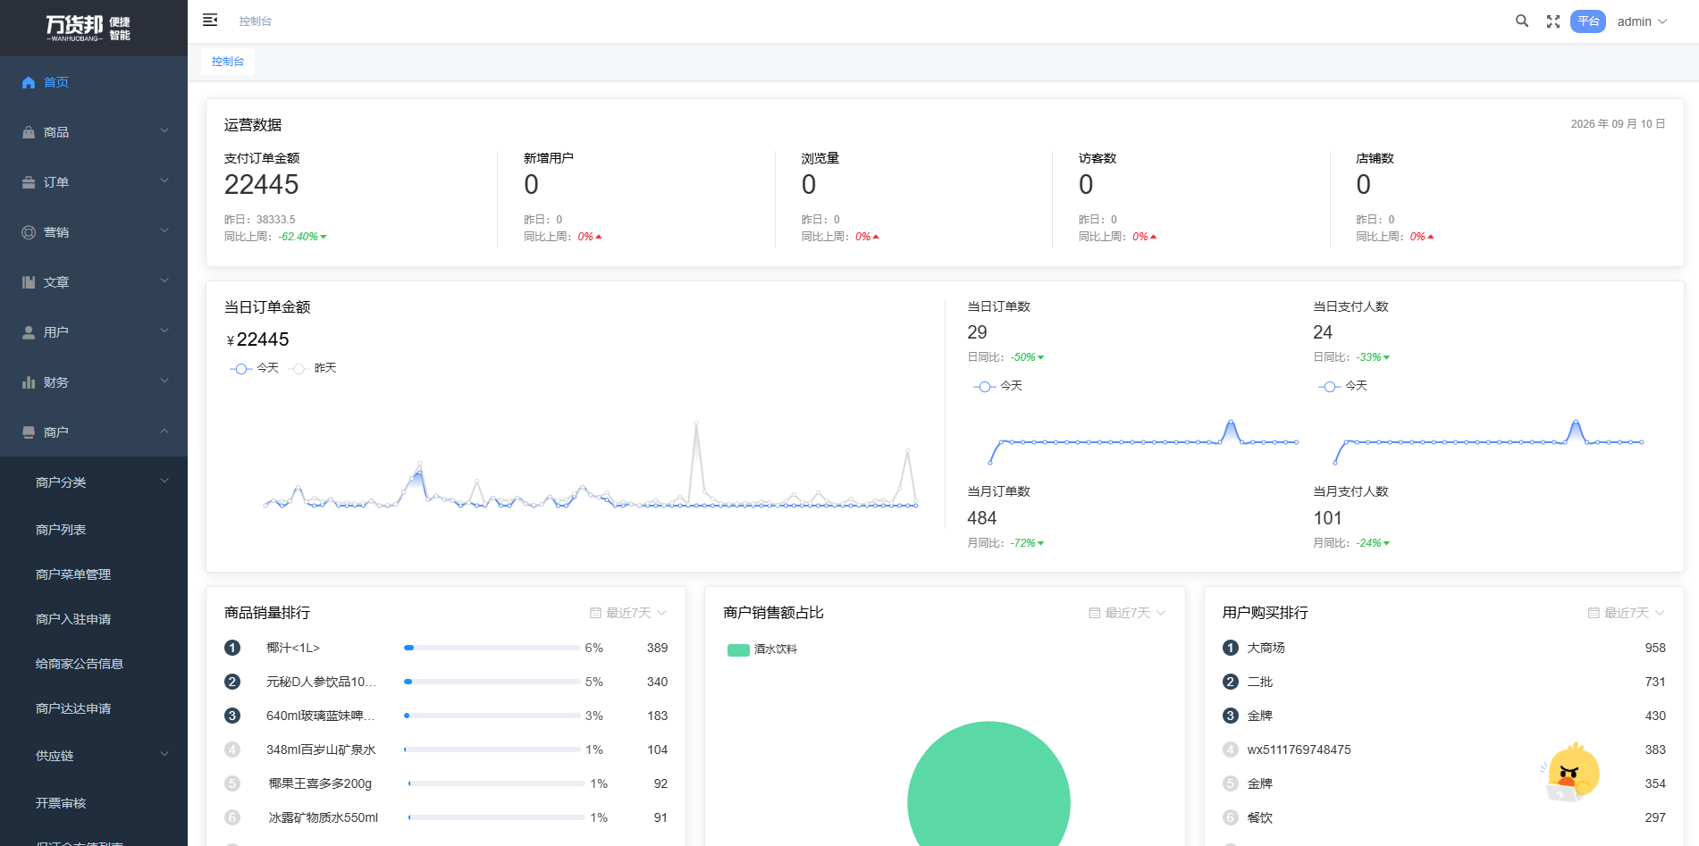
Task: Expand the 营销 submenu
Action: coord(164,230)
